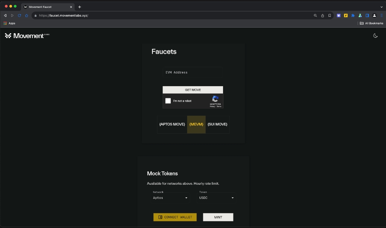This screenshot has height=228, width=386.
Task: Open the reCAPTCHA Terms link
Action: [x=219, y=107]
